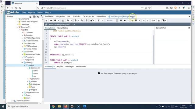The width and height of the screenshot is (195, 109).
Task: Open Chrome from the Windows taskbar
Action: 53,106
